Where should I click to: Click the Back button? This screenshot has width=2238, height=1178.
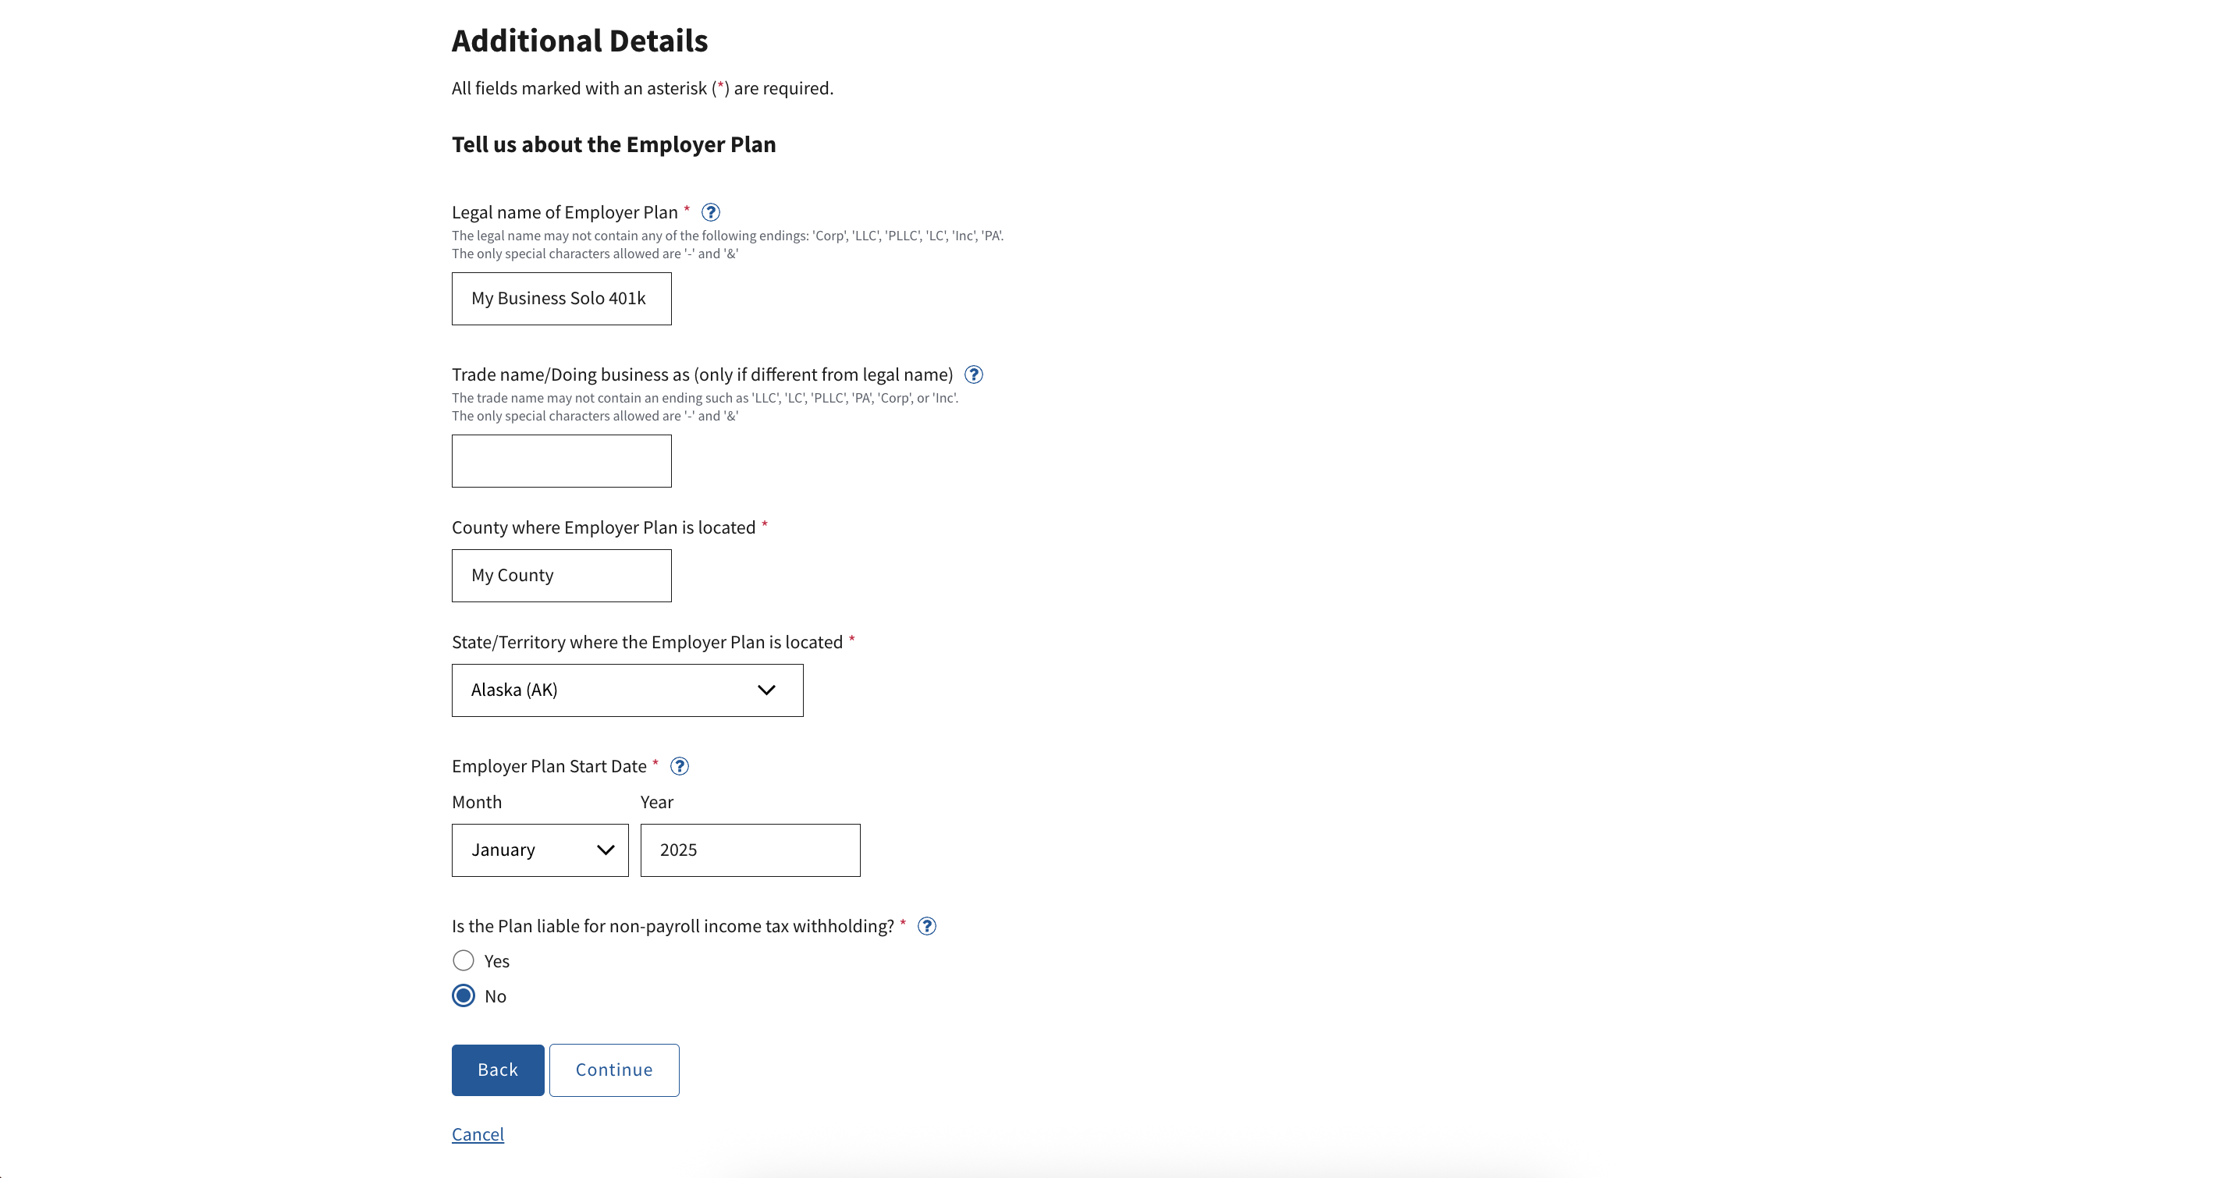pos(498,1070)
